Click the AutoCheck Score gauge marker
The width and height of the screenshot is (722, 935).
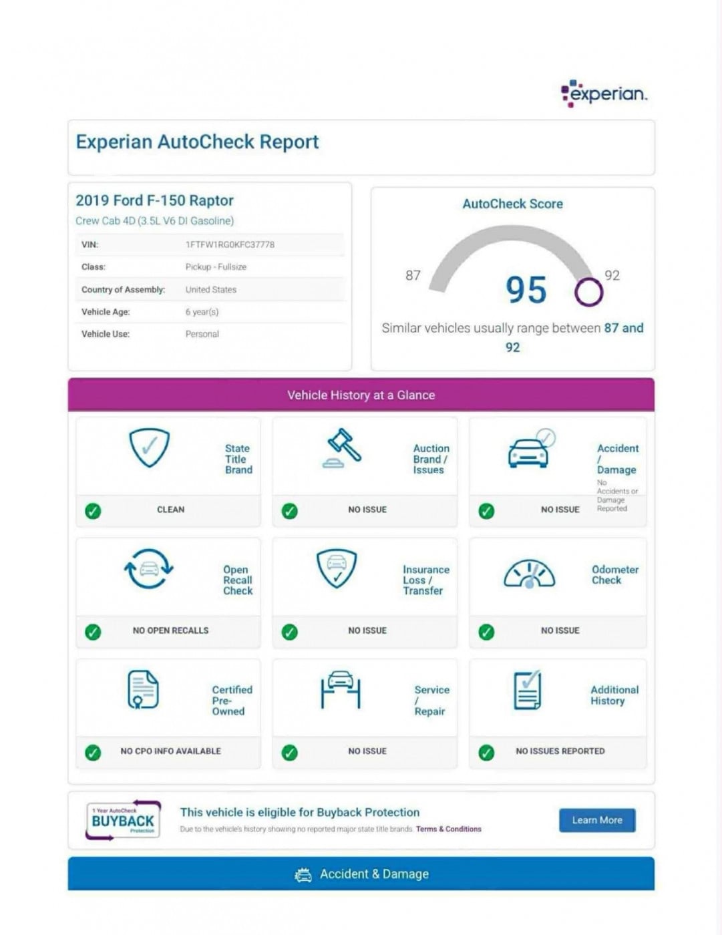coord(588,292)
